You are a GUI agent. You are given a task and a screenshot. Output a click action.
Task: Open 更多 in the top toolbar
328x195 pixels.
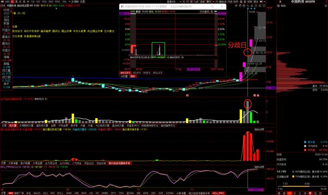(x=255, y=1)
